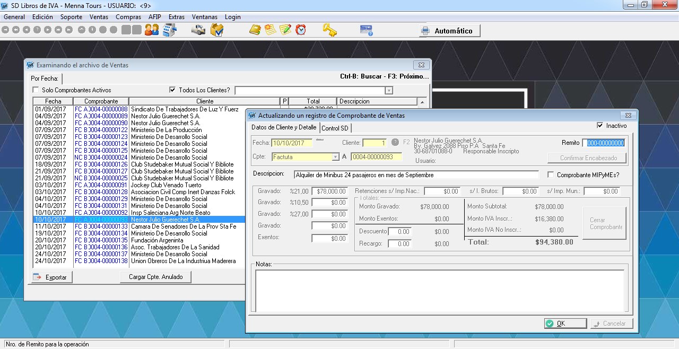Enable Solo Comprobantes Activos checkbox

pos(36,90)
